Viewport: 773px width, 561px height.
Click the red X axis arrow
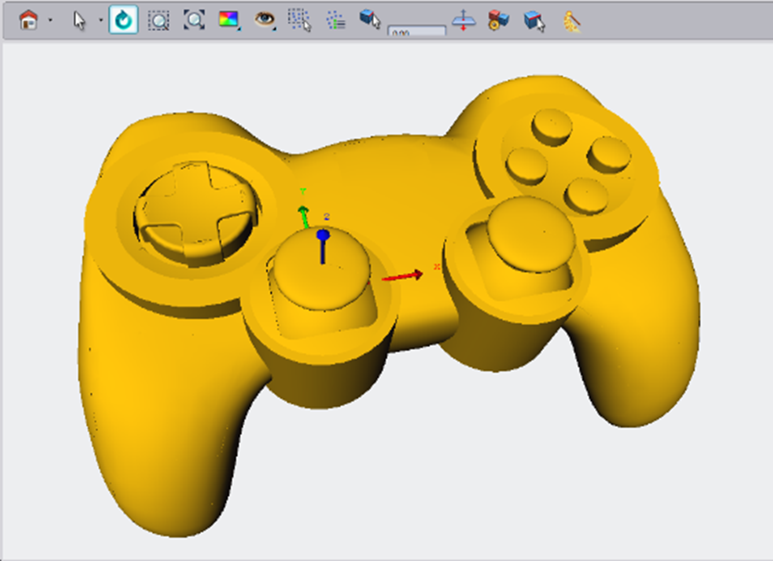tap(403, 276)
